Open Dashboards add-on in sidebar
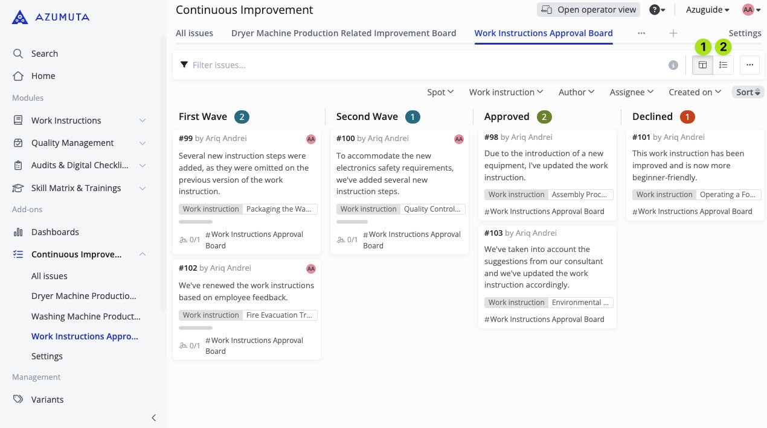767x428 pixels. pyautogui.click(x=55, y=232)
